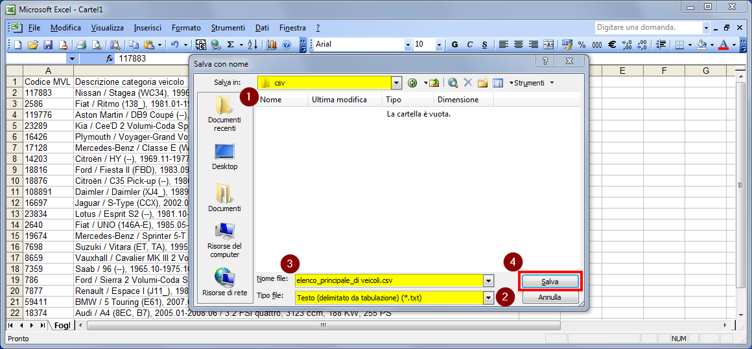
Task: Toggle Align Left formatting
Action: pyautogui.click(x=503, y=45)
